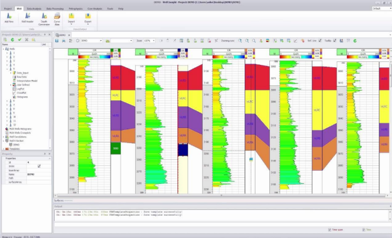Open the DEMO section dropdown

(101, 40)
